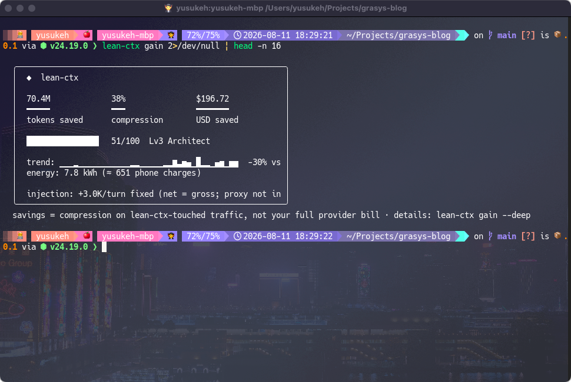
Task: Place the cursor at the blinking prompt block
Action: tap(104, 247)
